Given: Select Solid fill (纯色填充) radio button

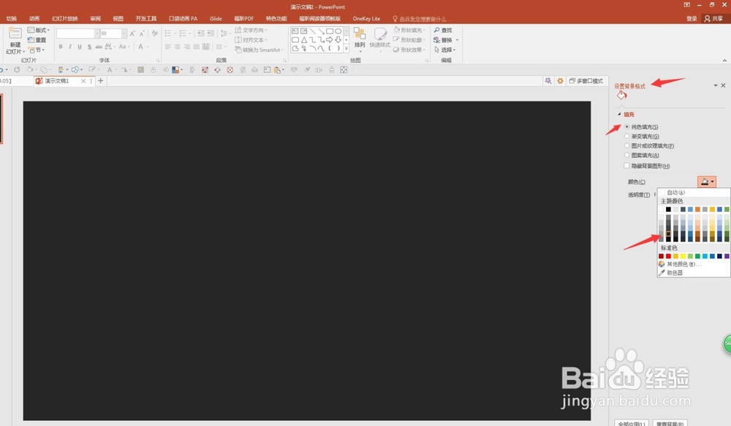Looking at the screenshot, I should [x=627, y=126].
